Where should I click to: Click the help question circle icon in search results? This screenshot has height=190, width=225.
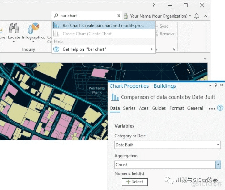56,49
